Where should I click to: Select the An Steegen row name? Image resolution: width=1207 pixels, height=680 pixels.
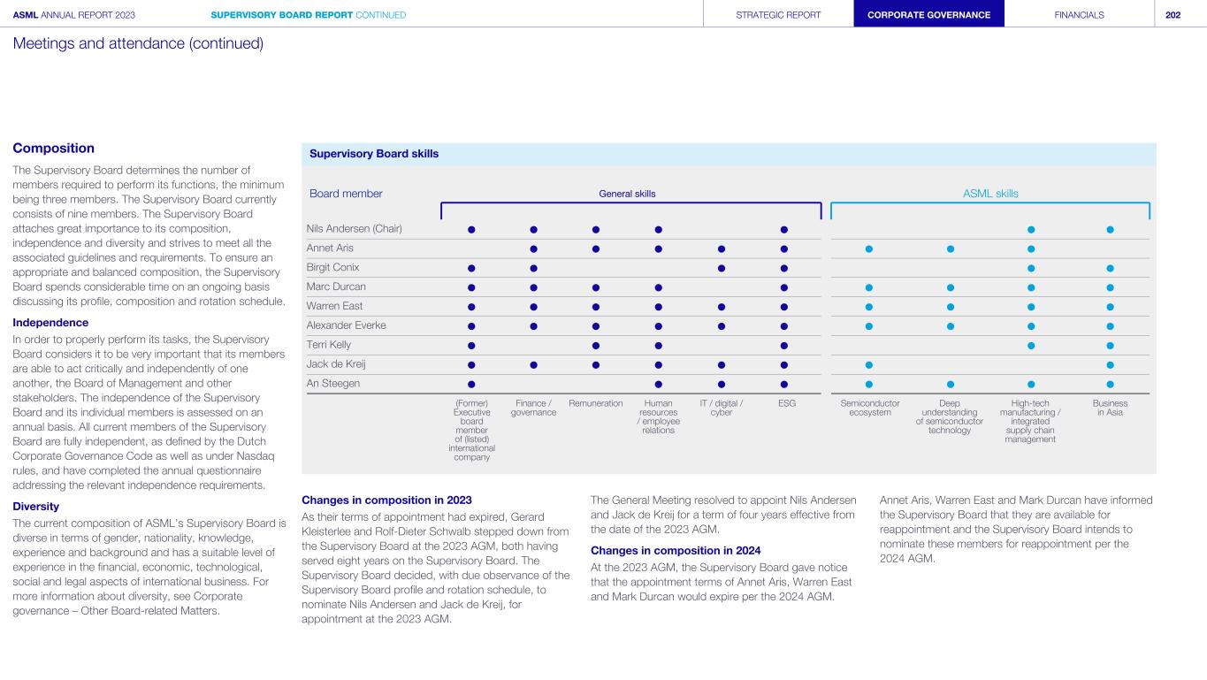point(332,383)
